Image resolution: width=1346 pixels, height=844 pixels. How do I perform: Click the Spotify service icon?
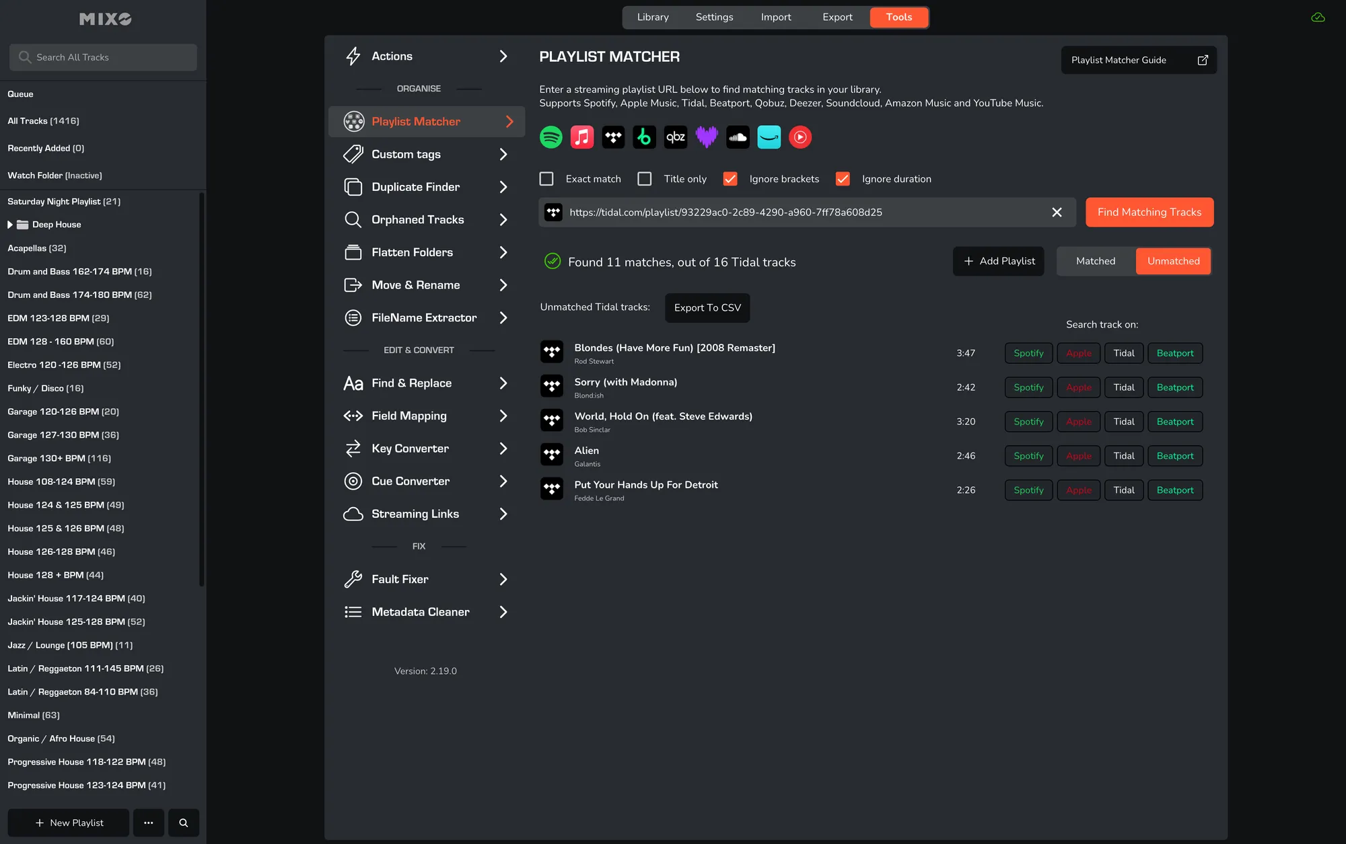[x=551, y=137]
